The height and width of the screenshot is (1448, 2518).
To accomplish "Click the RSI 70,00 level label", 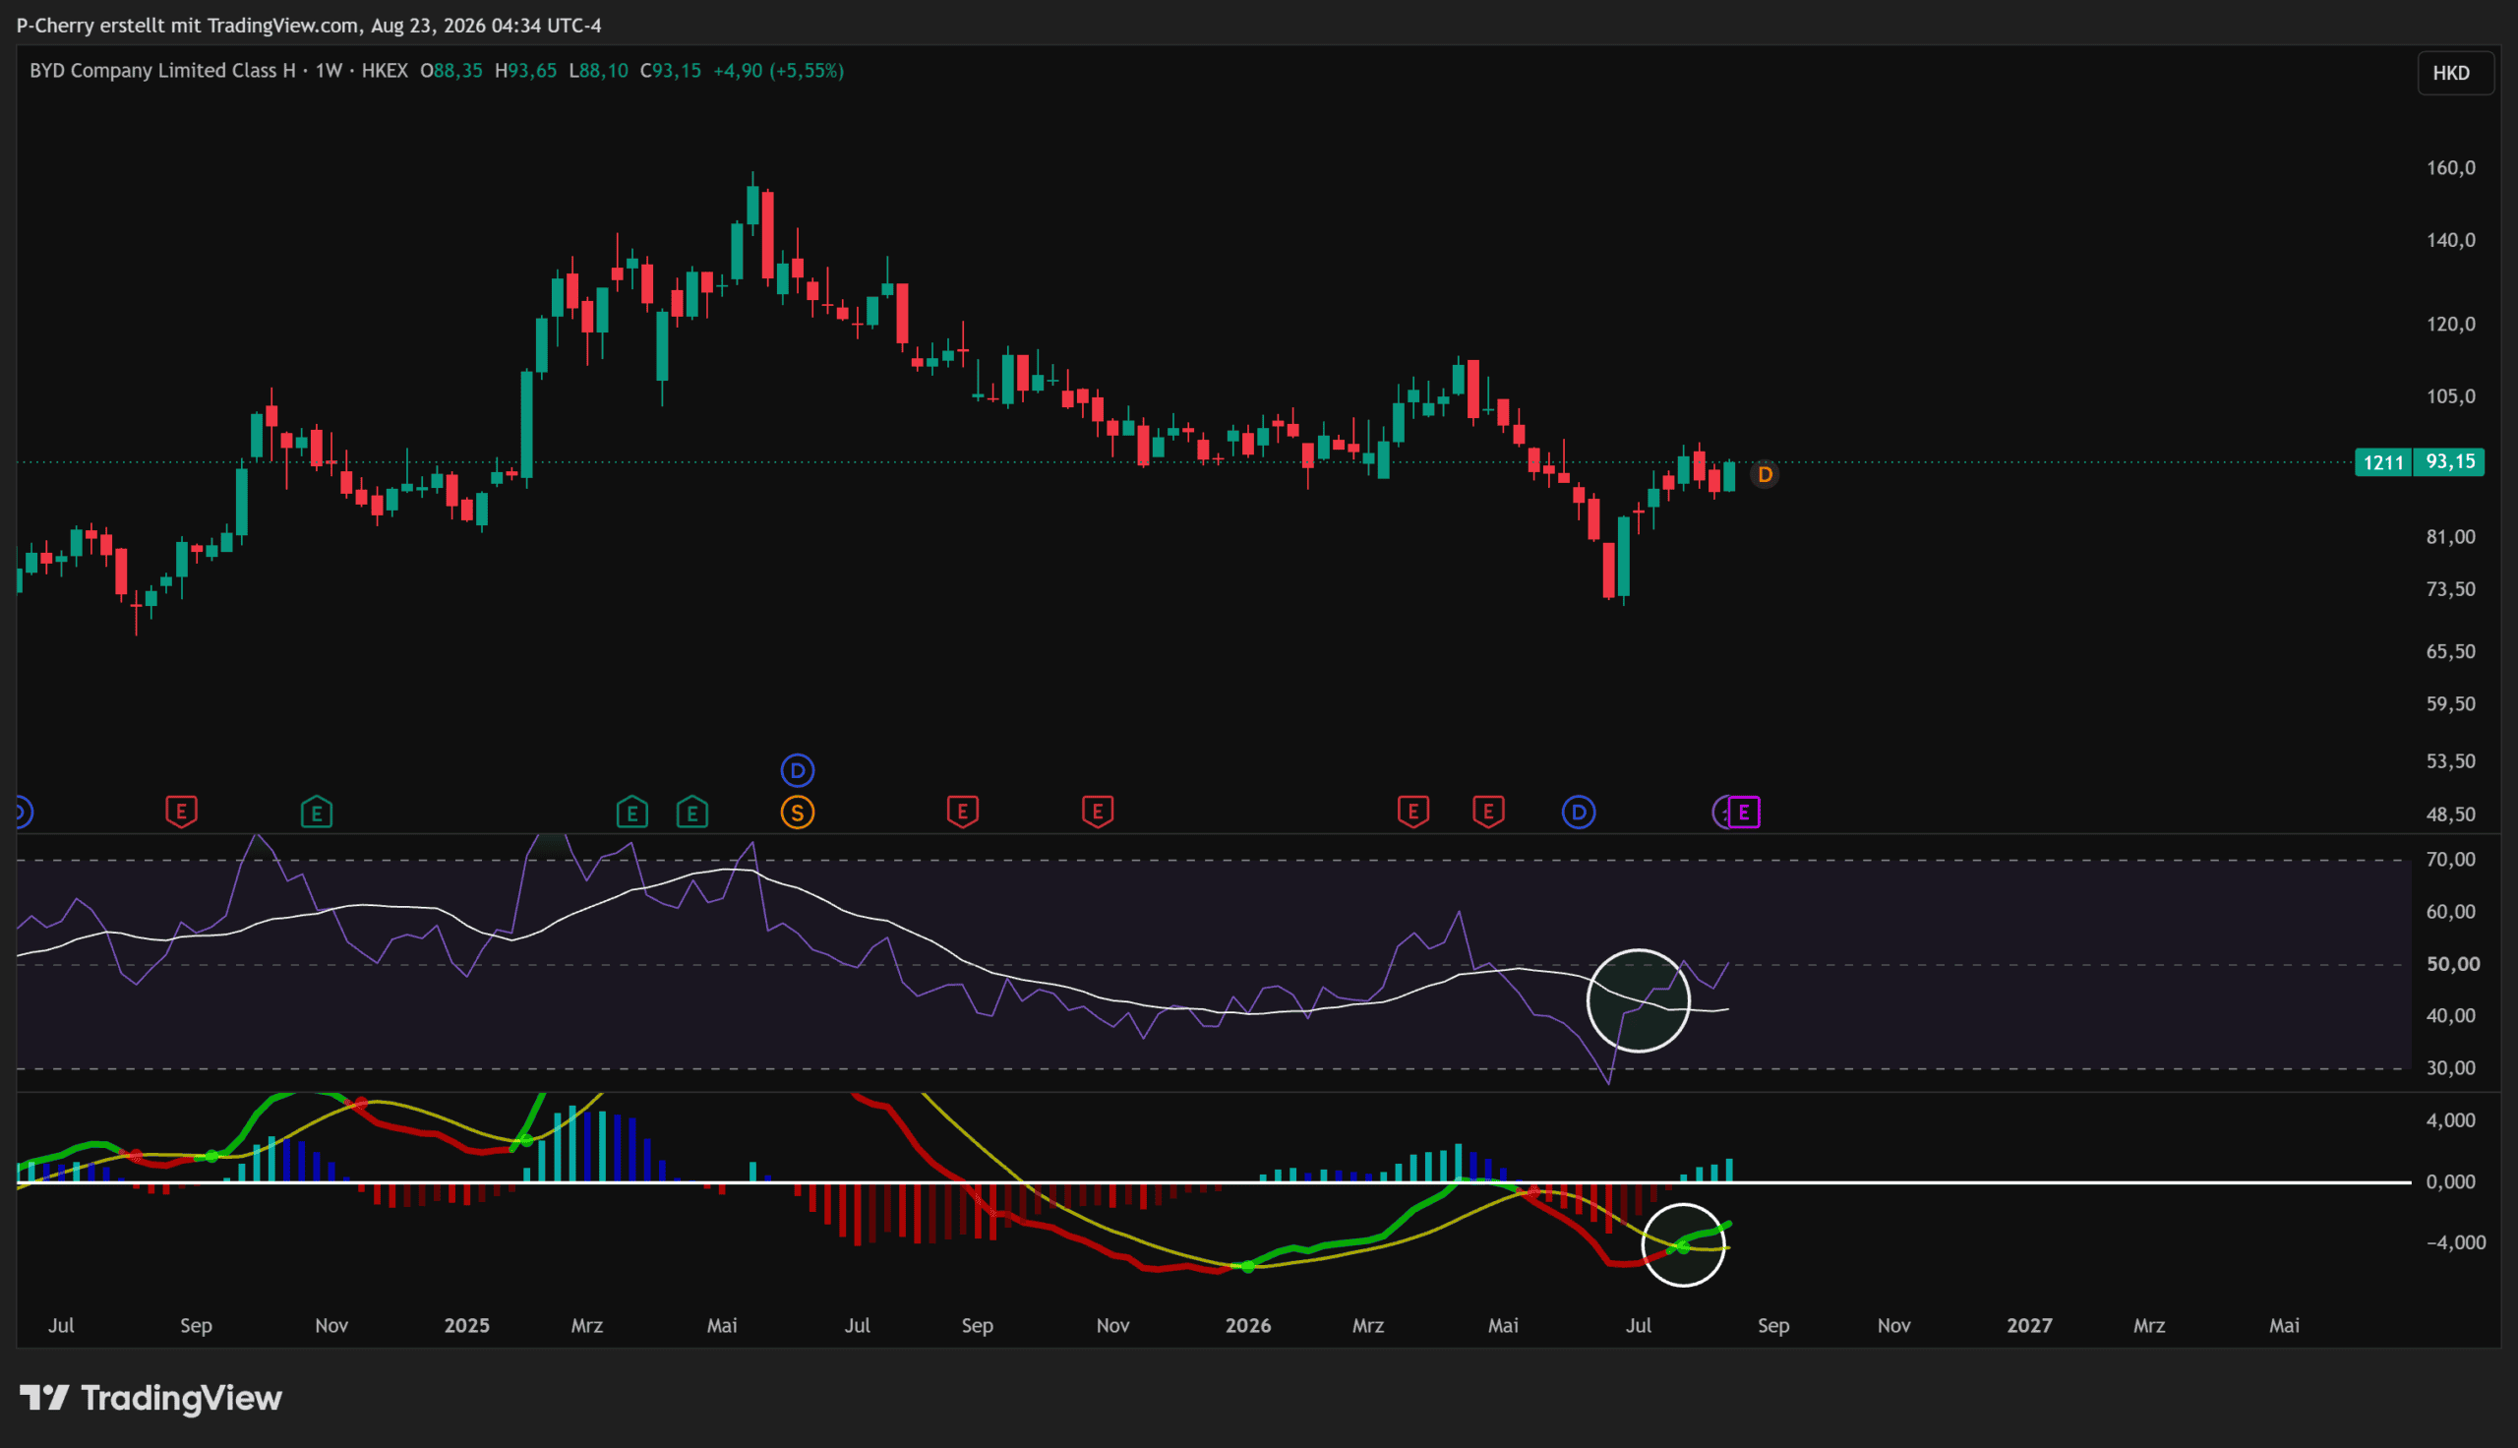I will tap(2451, 859).
